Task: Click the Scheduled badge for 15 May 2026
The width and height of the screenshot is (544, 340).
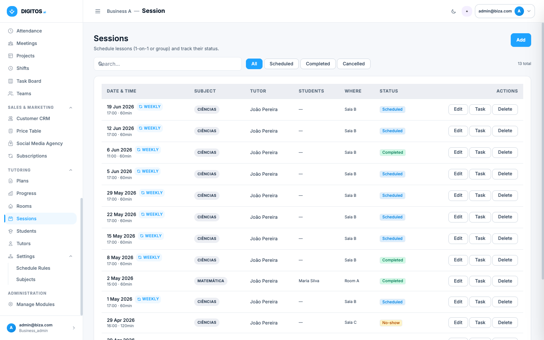Action: 393,239
